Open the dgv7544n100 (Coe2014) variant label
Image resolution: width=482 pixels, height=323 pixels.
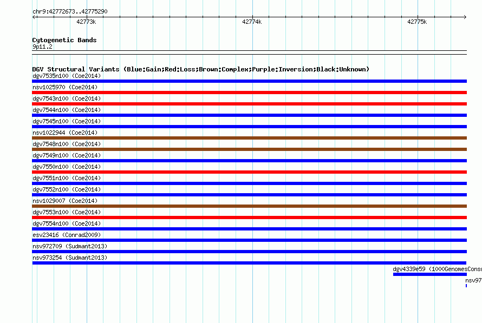[x=67, y=110]
